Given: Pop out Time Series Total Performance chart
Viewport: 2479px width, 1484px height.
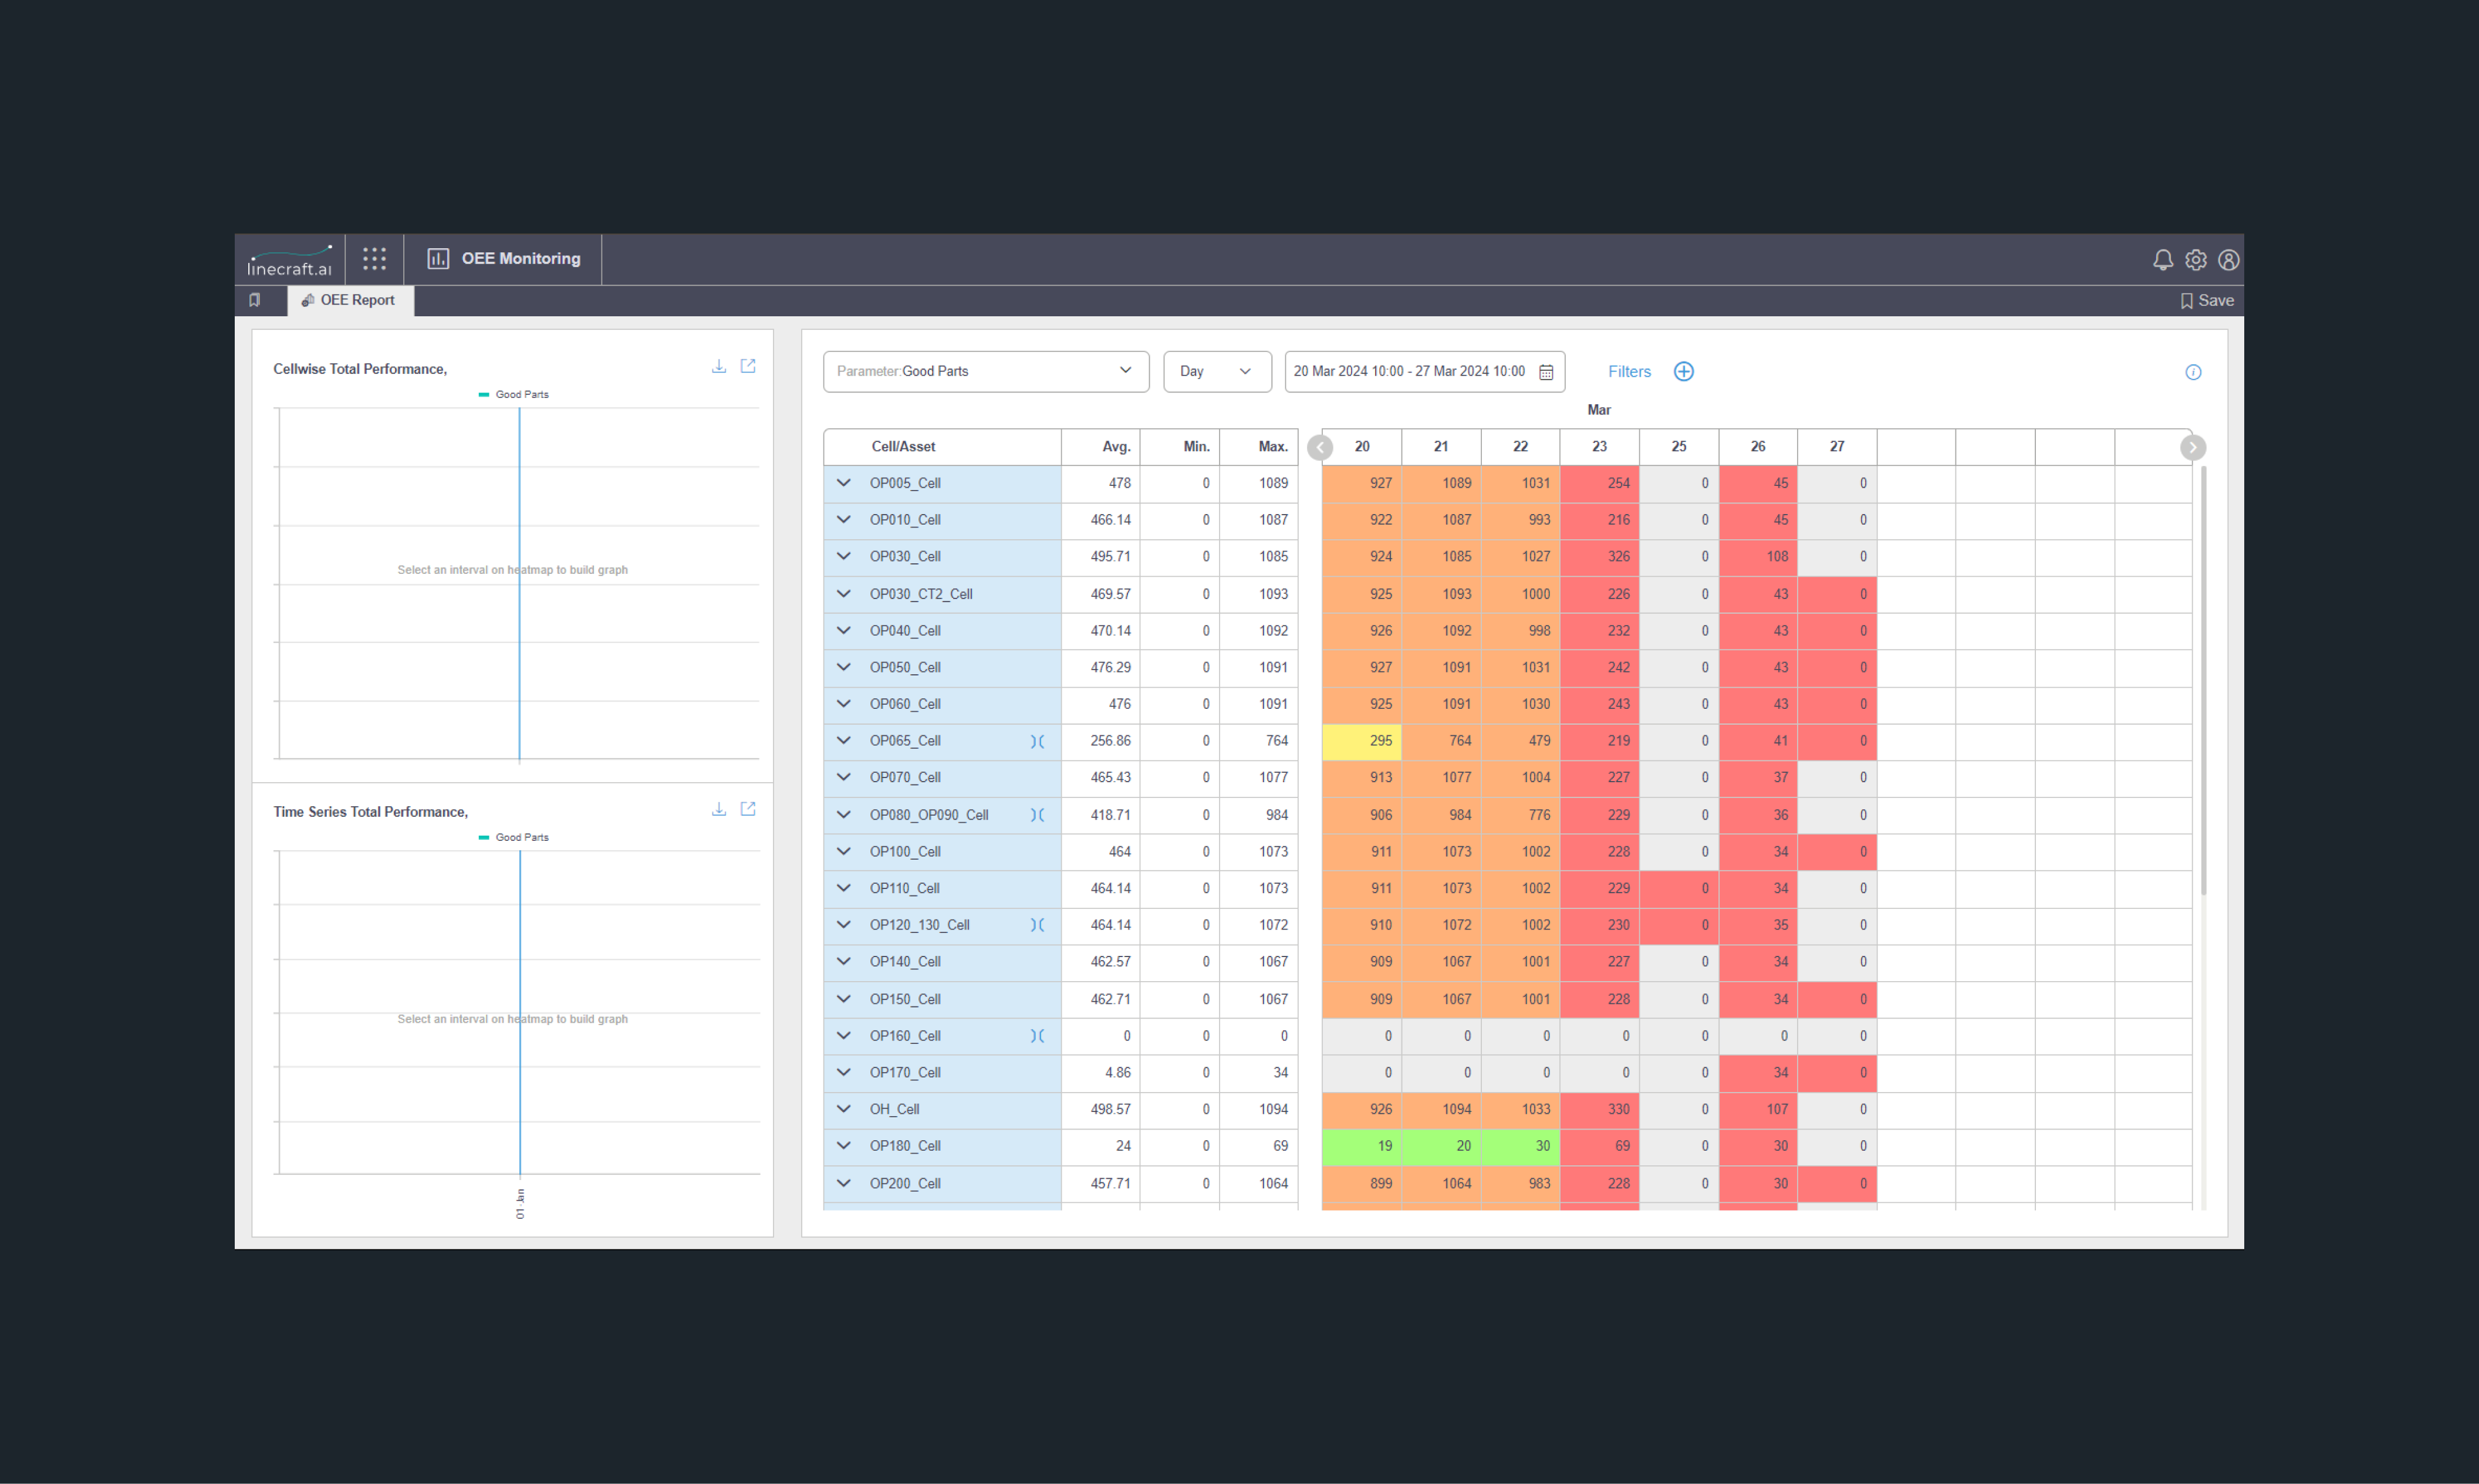Looking at the screenshot, I should coord(748,809).
